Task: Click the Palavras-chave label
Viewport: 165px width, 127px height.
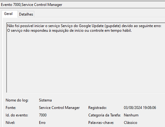Action: (101, 123)
